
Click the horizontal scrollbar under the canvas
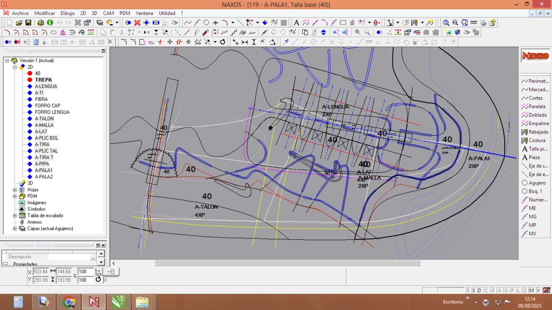point(287,263)
